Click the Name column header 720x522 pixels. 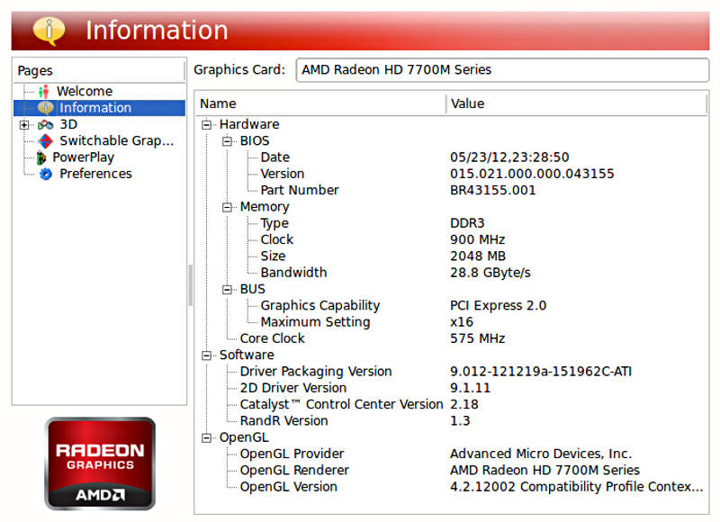[320, 103]
